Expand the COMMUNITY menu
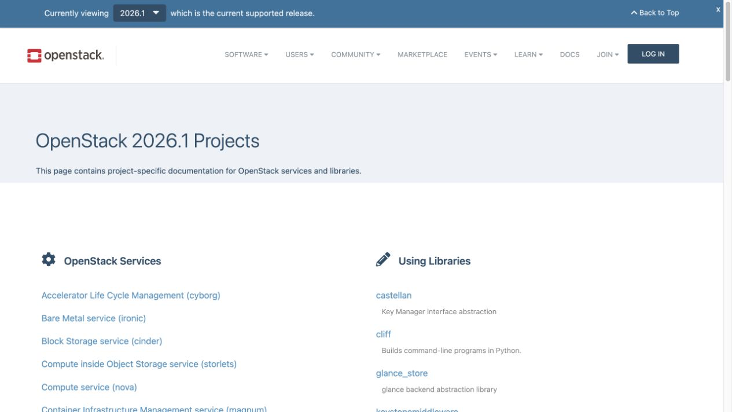 tap(356, 54)
